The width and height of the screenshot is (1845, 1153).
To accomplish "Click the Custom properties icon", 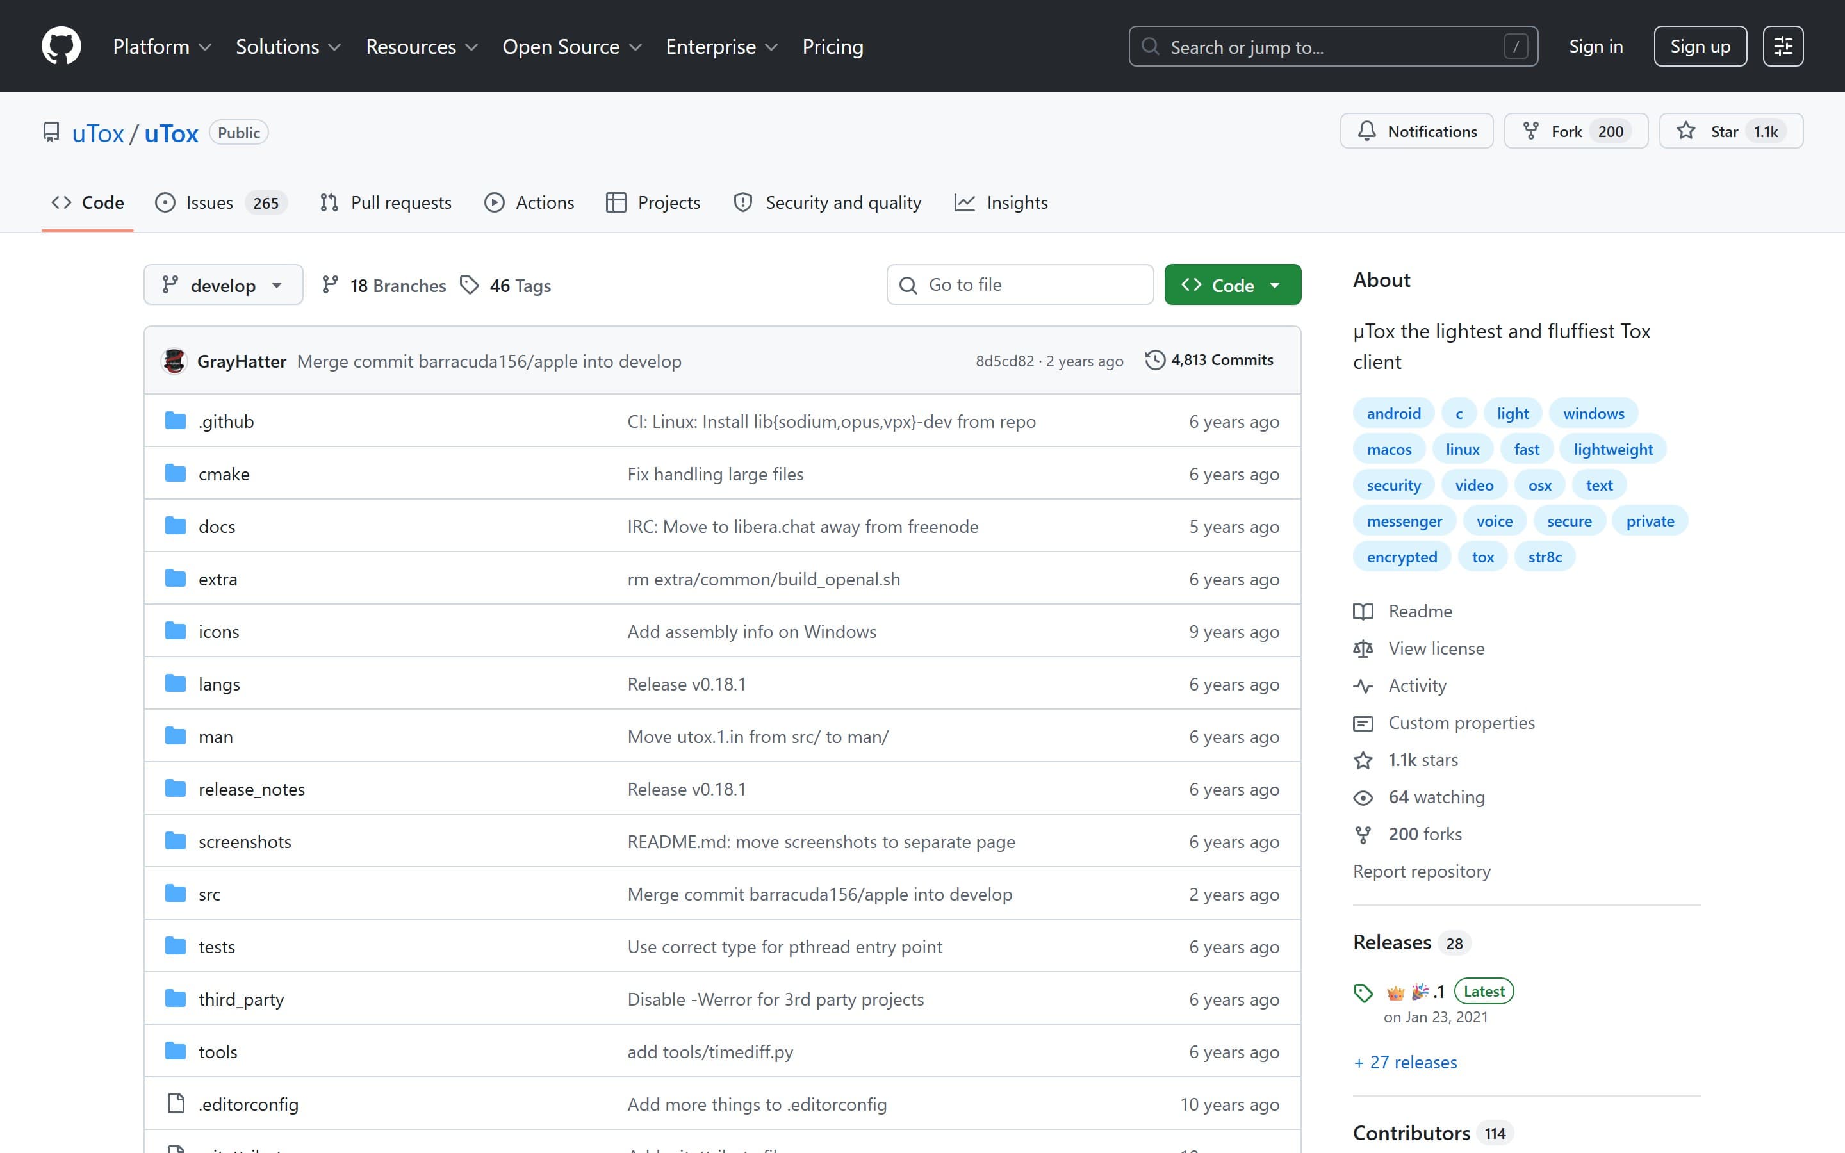I will click(x=1363, y=723).
